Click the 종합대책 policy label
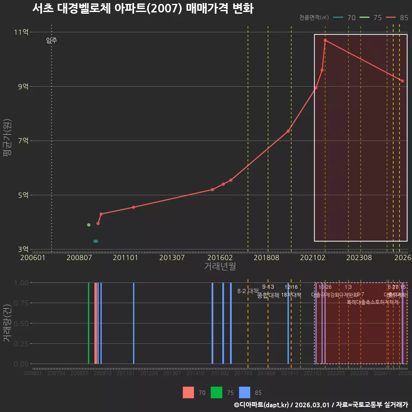This screenshot has width=412, height=412. (268, 295)
